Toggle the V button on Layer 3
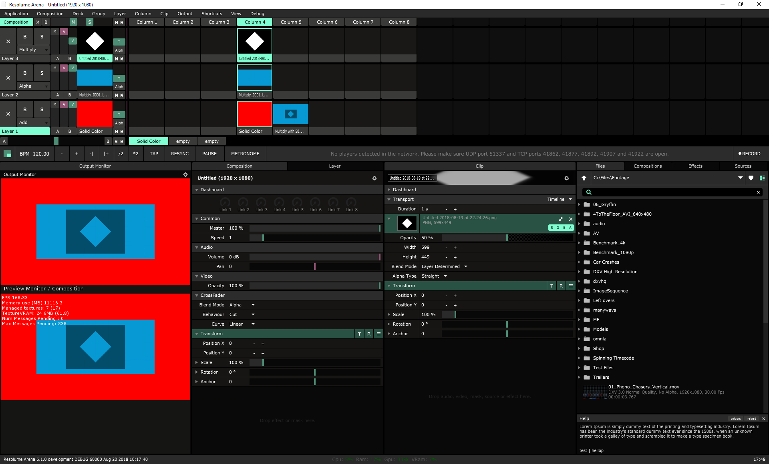This screenshot has width=769, height=464. coord(72,41)
